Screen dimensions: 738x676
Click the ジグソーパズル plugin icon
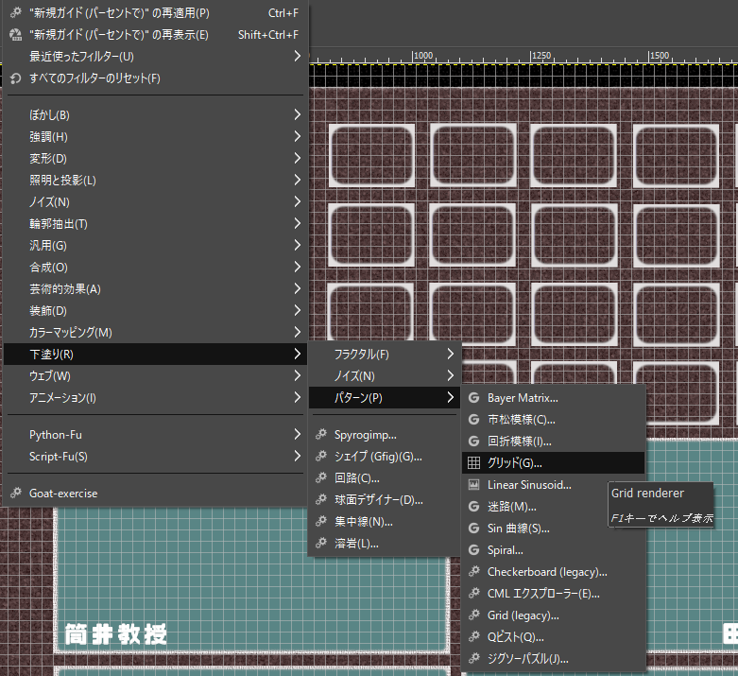point(474,659)
